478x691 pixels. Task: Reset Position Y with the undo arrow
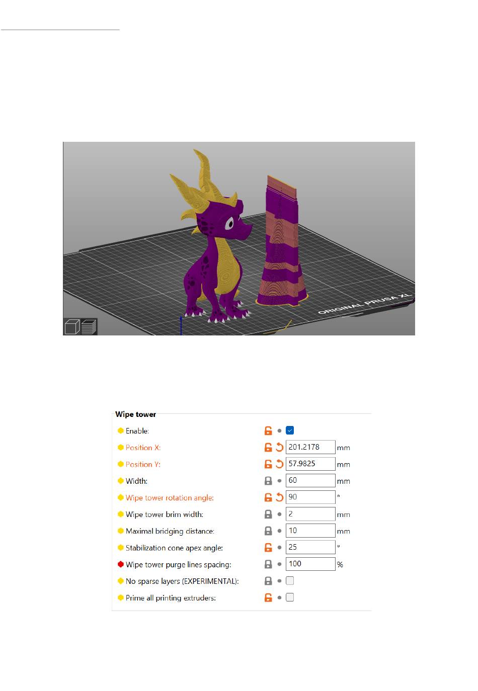pyautogui.click(x=280, y=464)
